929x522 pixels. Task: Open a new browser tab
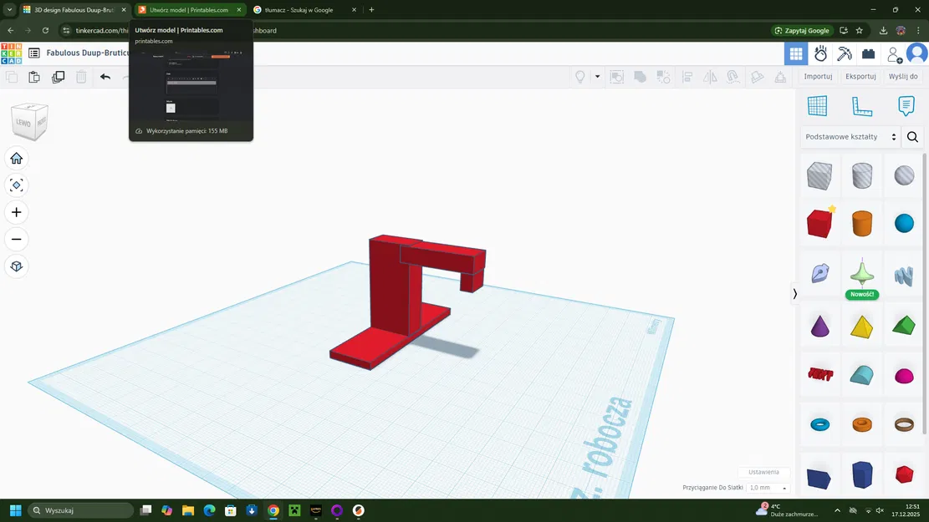[371, 10]
